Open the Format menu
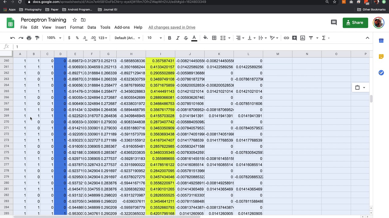This screenshot has height=218, width=389. click(x=77, y=27)
